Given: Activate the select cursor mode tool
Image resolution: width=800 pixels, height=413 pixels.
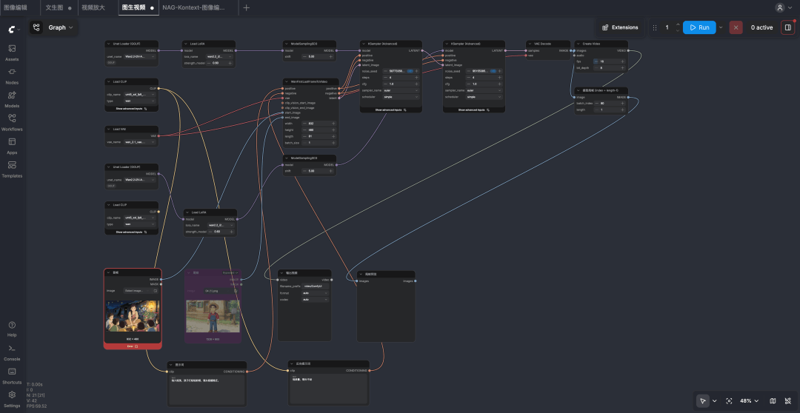Looking at the screenshot, I should click(x=702, y=400).
